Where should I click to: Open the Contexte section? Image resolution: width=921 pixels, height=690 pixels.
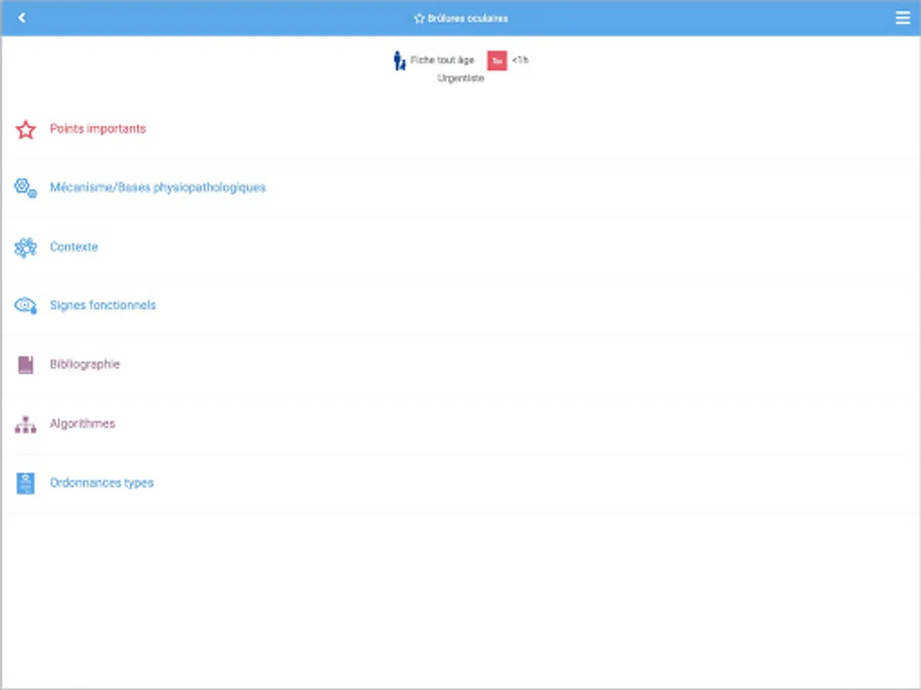click(460, 248)
